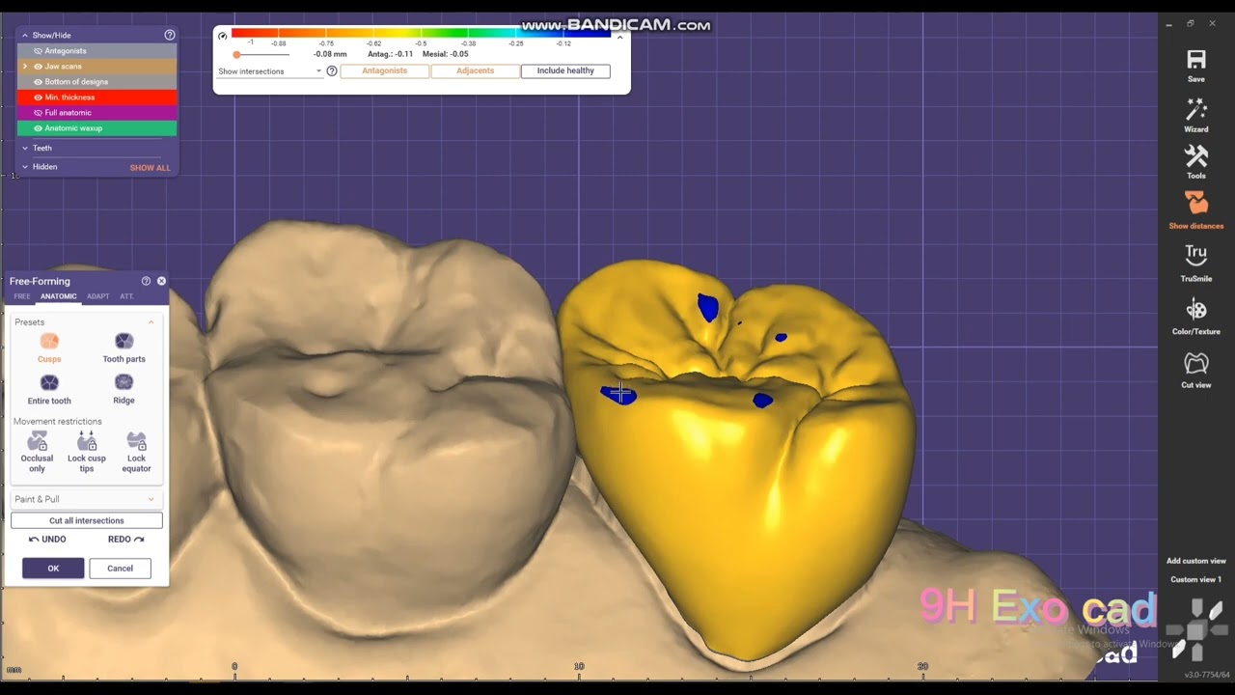
Task: Hide the Anatomic waxup layer
Action: click(x=39, y=128)
